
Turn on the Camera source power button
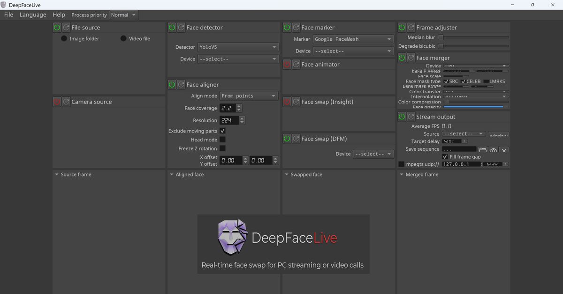coord(57,102)
